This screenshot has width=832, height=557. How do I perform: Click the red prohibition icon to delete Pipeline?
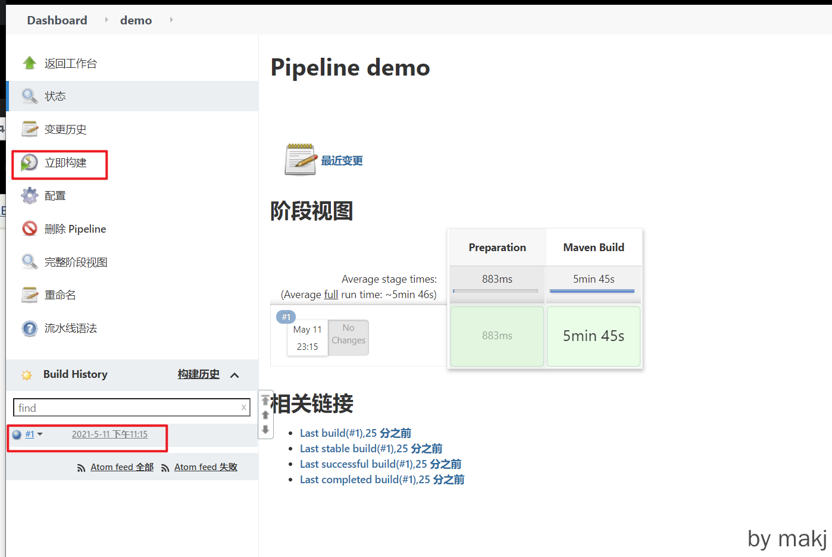(x=29, y=229)
